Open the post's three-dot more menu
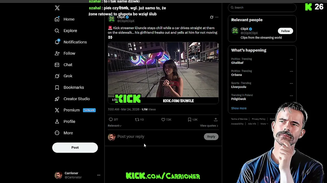This screenshot has height=183, width=327. pyautogui.click(x=217, y=17)
